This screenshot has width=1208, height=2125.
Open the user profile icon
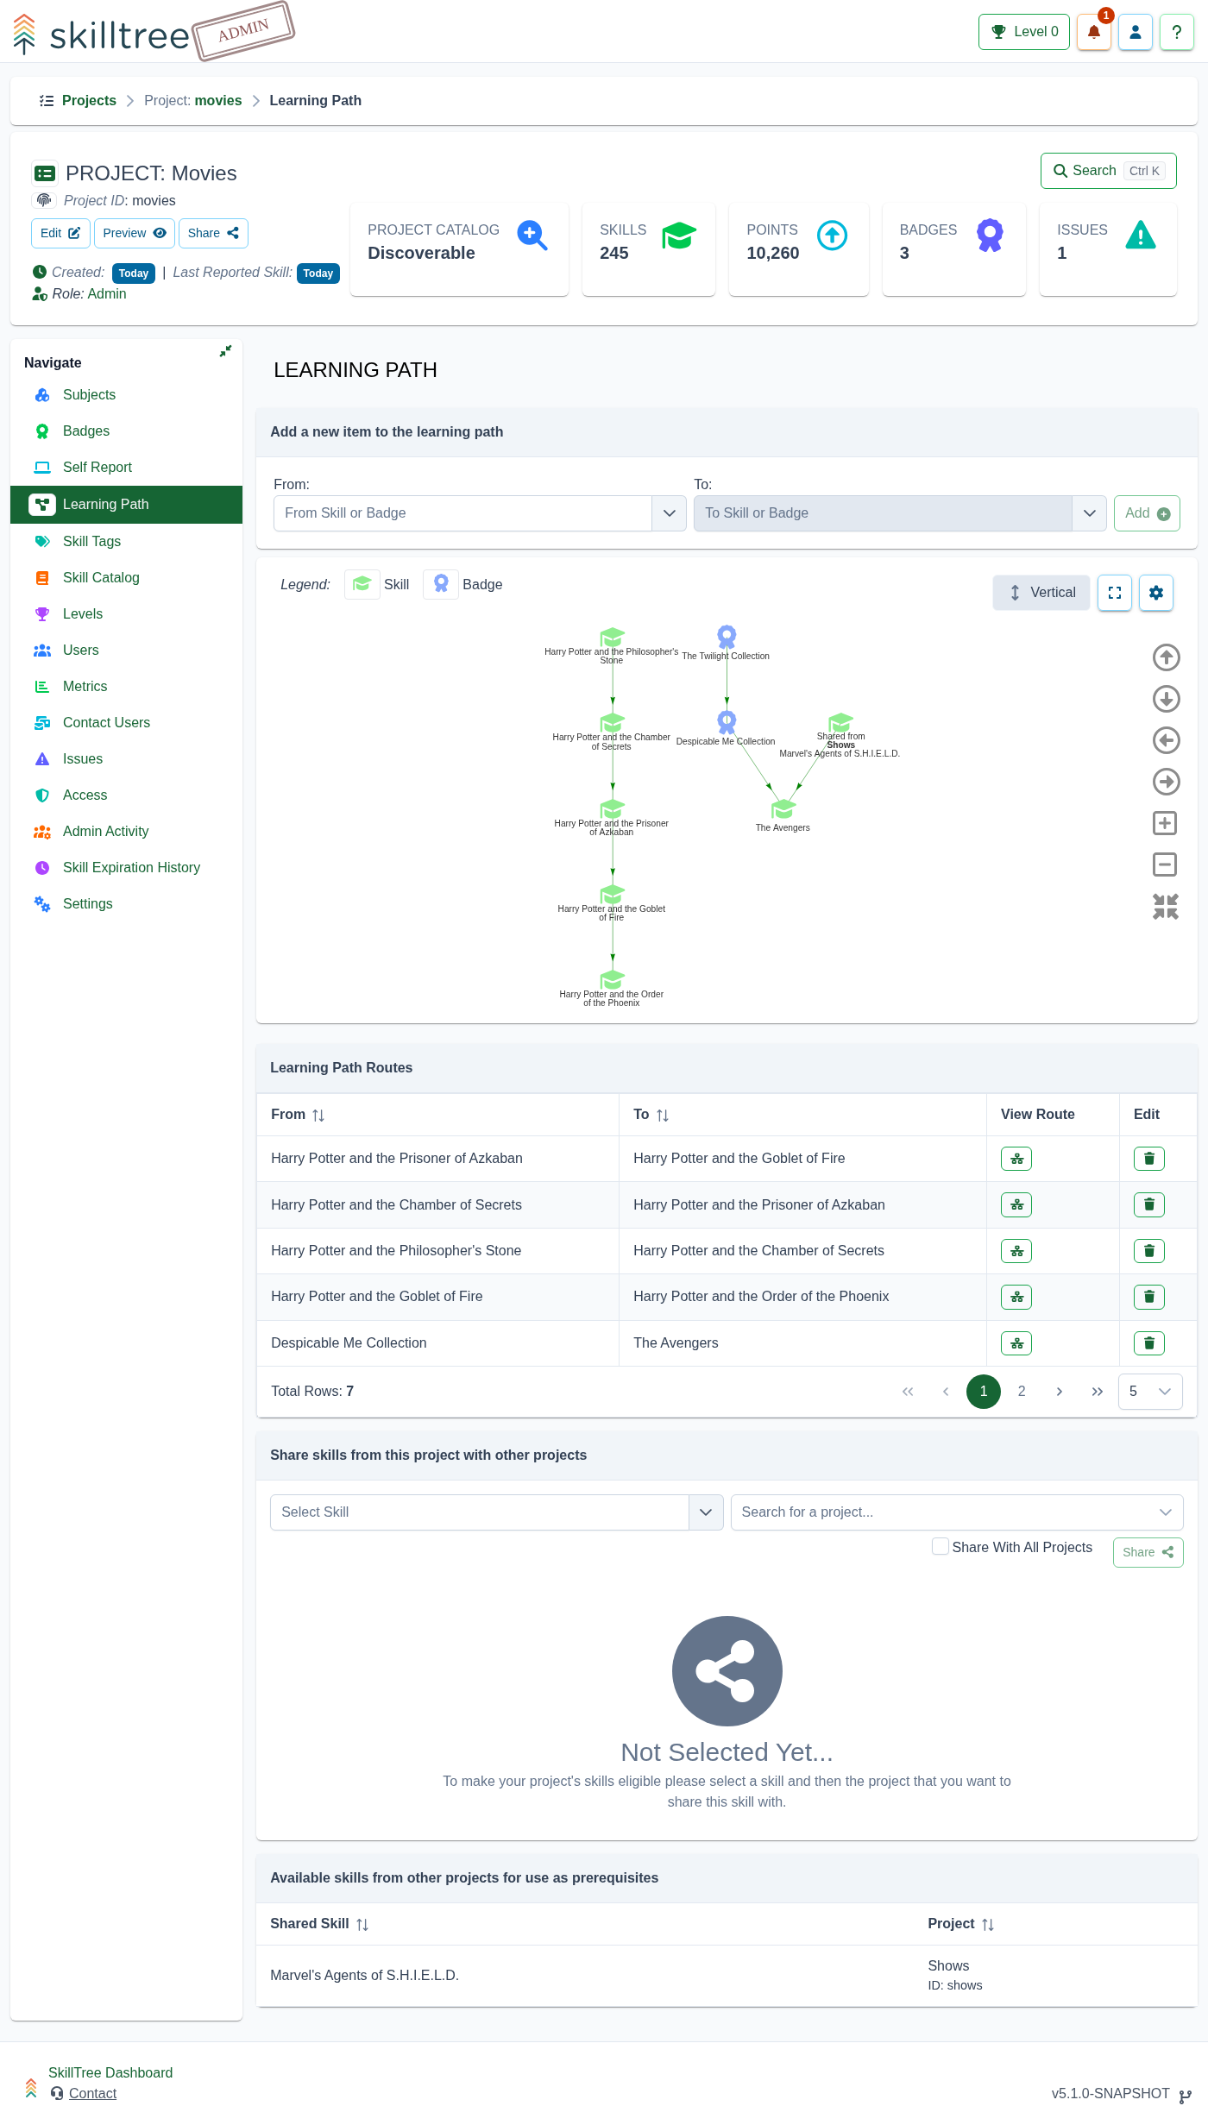(x=1136, y=32)
